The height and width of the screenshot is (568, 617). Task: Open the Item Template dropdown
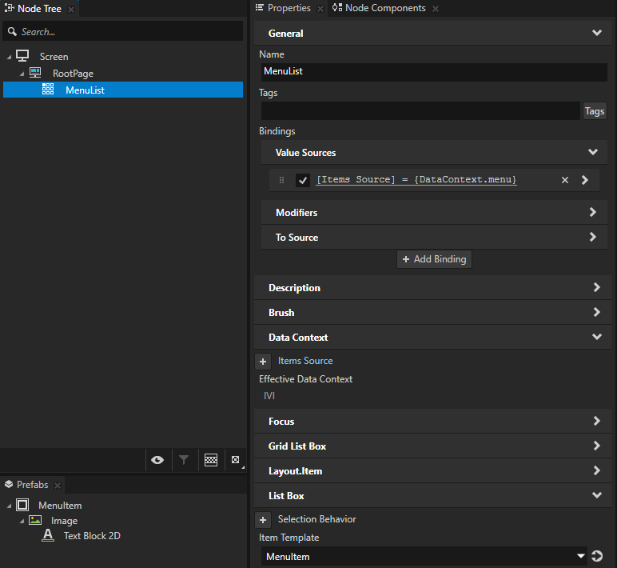[x=581, y=556]
